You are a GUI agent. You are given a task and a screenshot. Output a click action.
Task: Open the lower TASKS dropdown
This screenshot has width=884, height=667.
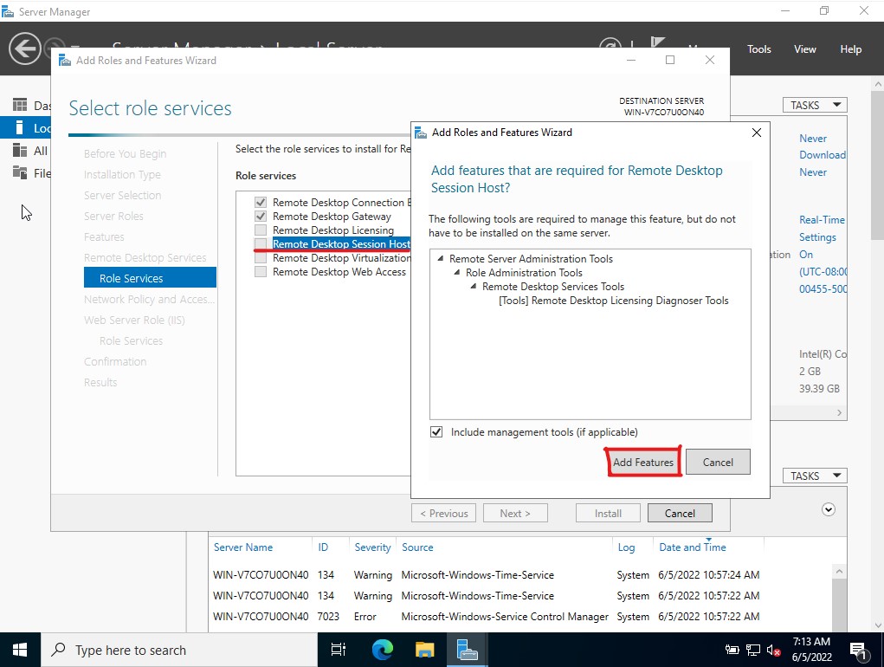click(815, 476)
